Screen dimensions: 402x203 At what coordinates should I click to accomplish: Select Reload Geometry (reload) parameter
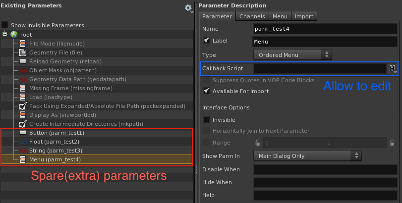point(65,62)
